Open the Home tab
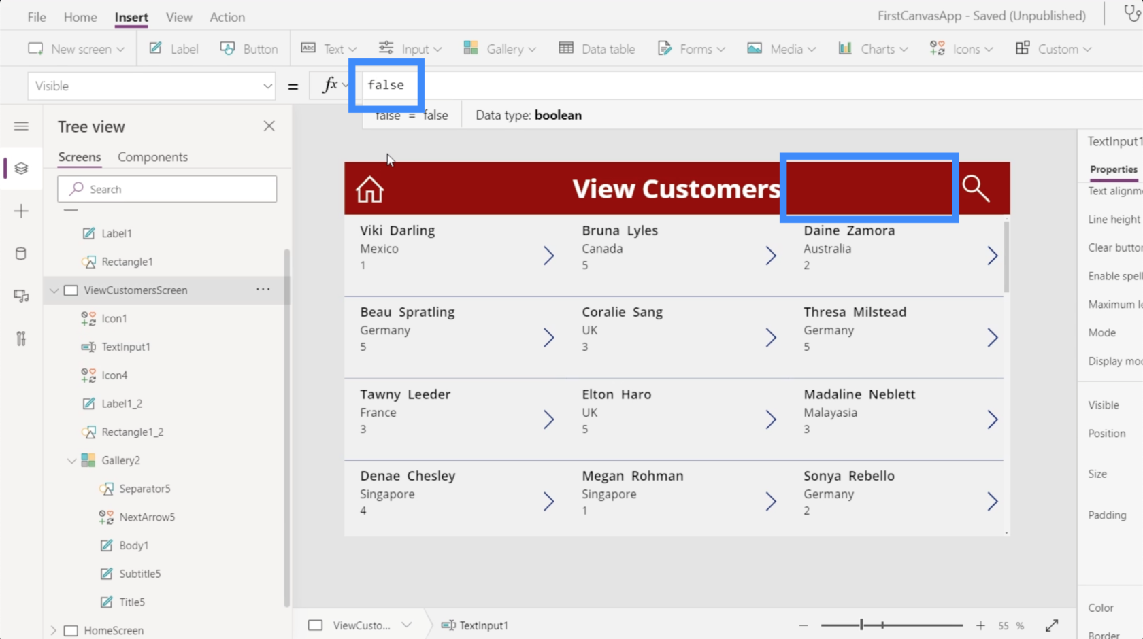Viewport: 1143px width, 639px height. (80, 17)
